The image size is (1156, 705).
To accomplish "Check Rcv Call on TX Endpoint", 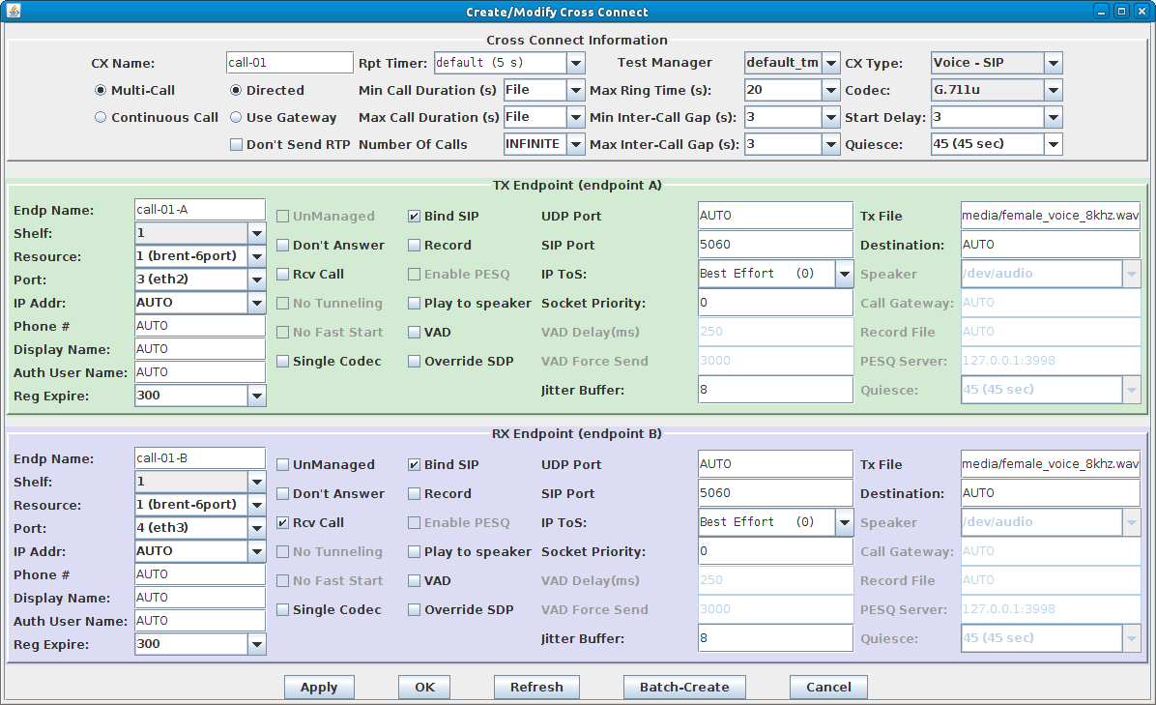I will click(282, 275).
